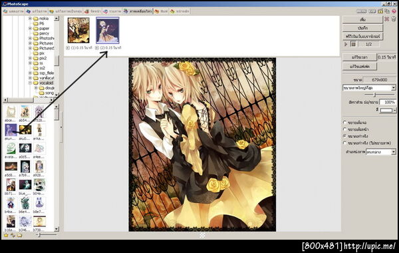The height and width of the screenshot is (253, 399).
Task: Select the first radio option under the color box
Action: 344,123
